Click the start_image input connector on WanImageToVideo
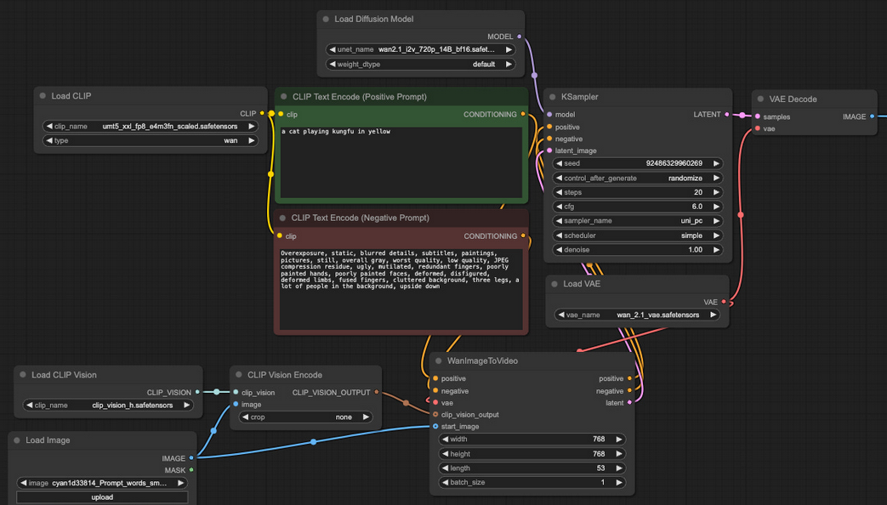The width and height of the screenshot is (887, 505). point(435,427)
